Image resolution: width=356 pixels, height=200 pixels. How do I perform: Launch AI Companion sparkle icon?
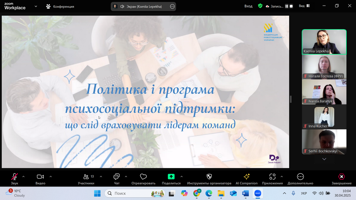[x=246, y=177]
